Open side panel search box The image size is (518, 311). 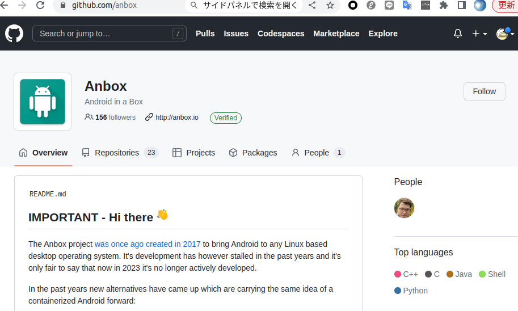point(244,5)
